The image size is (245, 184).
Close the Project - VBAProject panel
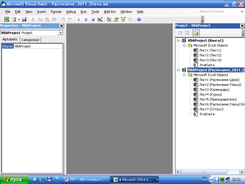coord(242,26)
